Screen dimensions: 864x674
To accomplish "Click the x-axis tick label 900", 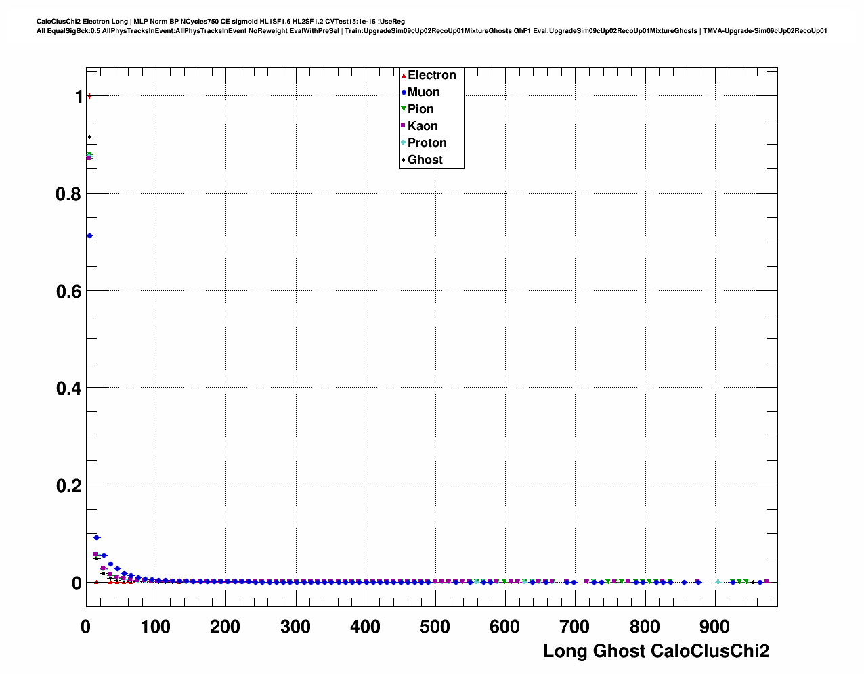I will pos(714,627).
